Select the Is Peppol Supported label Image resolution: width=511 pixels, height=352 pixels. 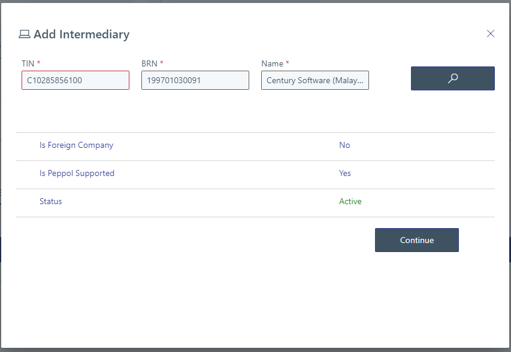coord(77,173)
